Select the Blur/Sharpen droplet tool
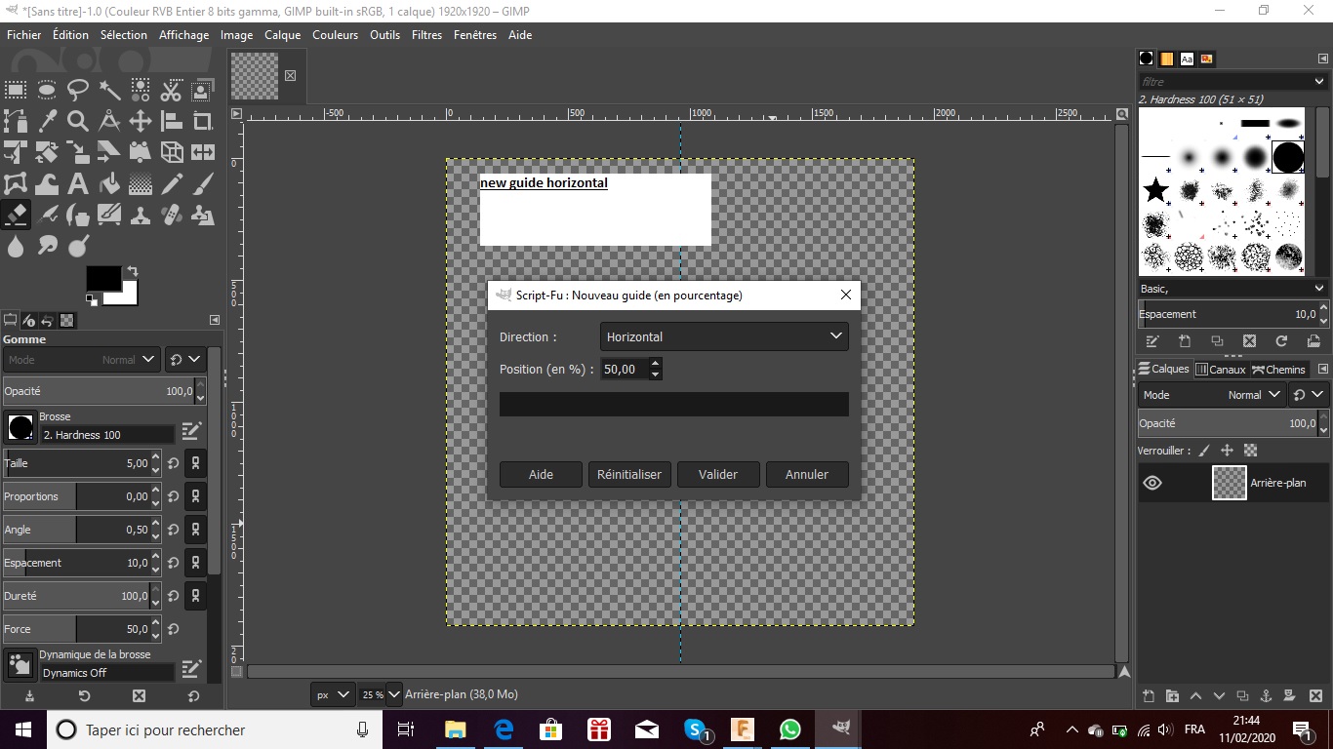This screenshot has width=1333, height=749. [x=16, y=246]
